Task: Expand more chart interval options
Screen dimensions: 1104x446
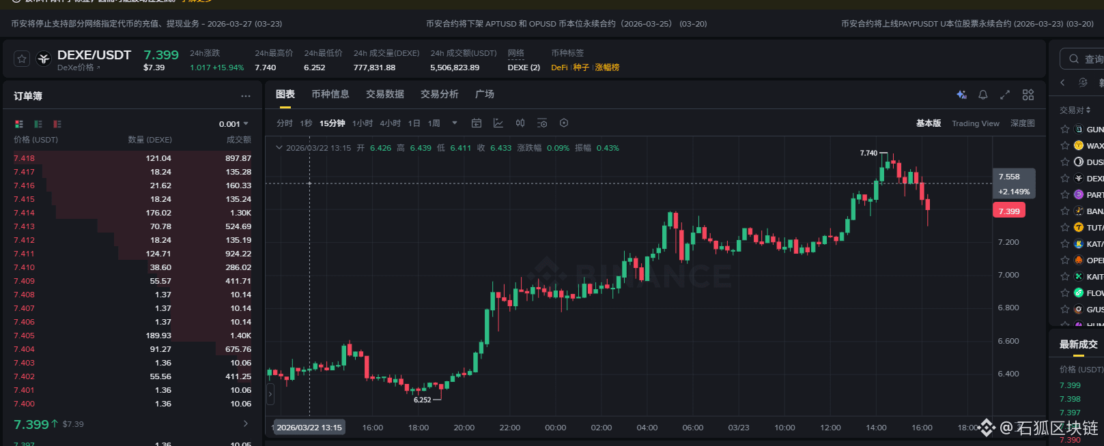Action: [455, 123]
